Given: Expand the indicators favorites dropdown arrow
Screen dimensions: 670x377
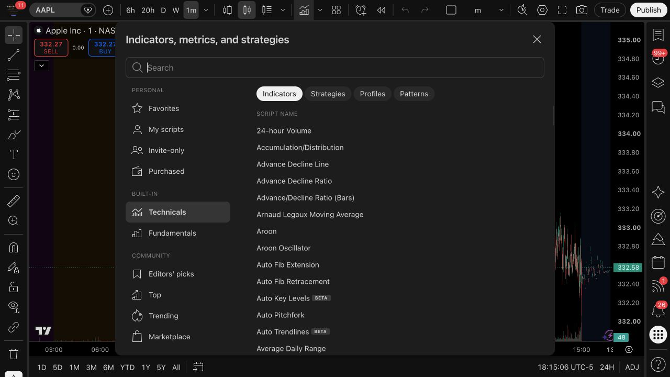Looking at the screenshot, I should point(320,10).
